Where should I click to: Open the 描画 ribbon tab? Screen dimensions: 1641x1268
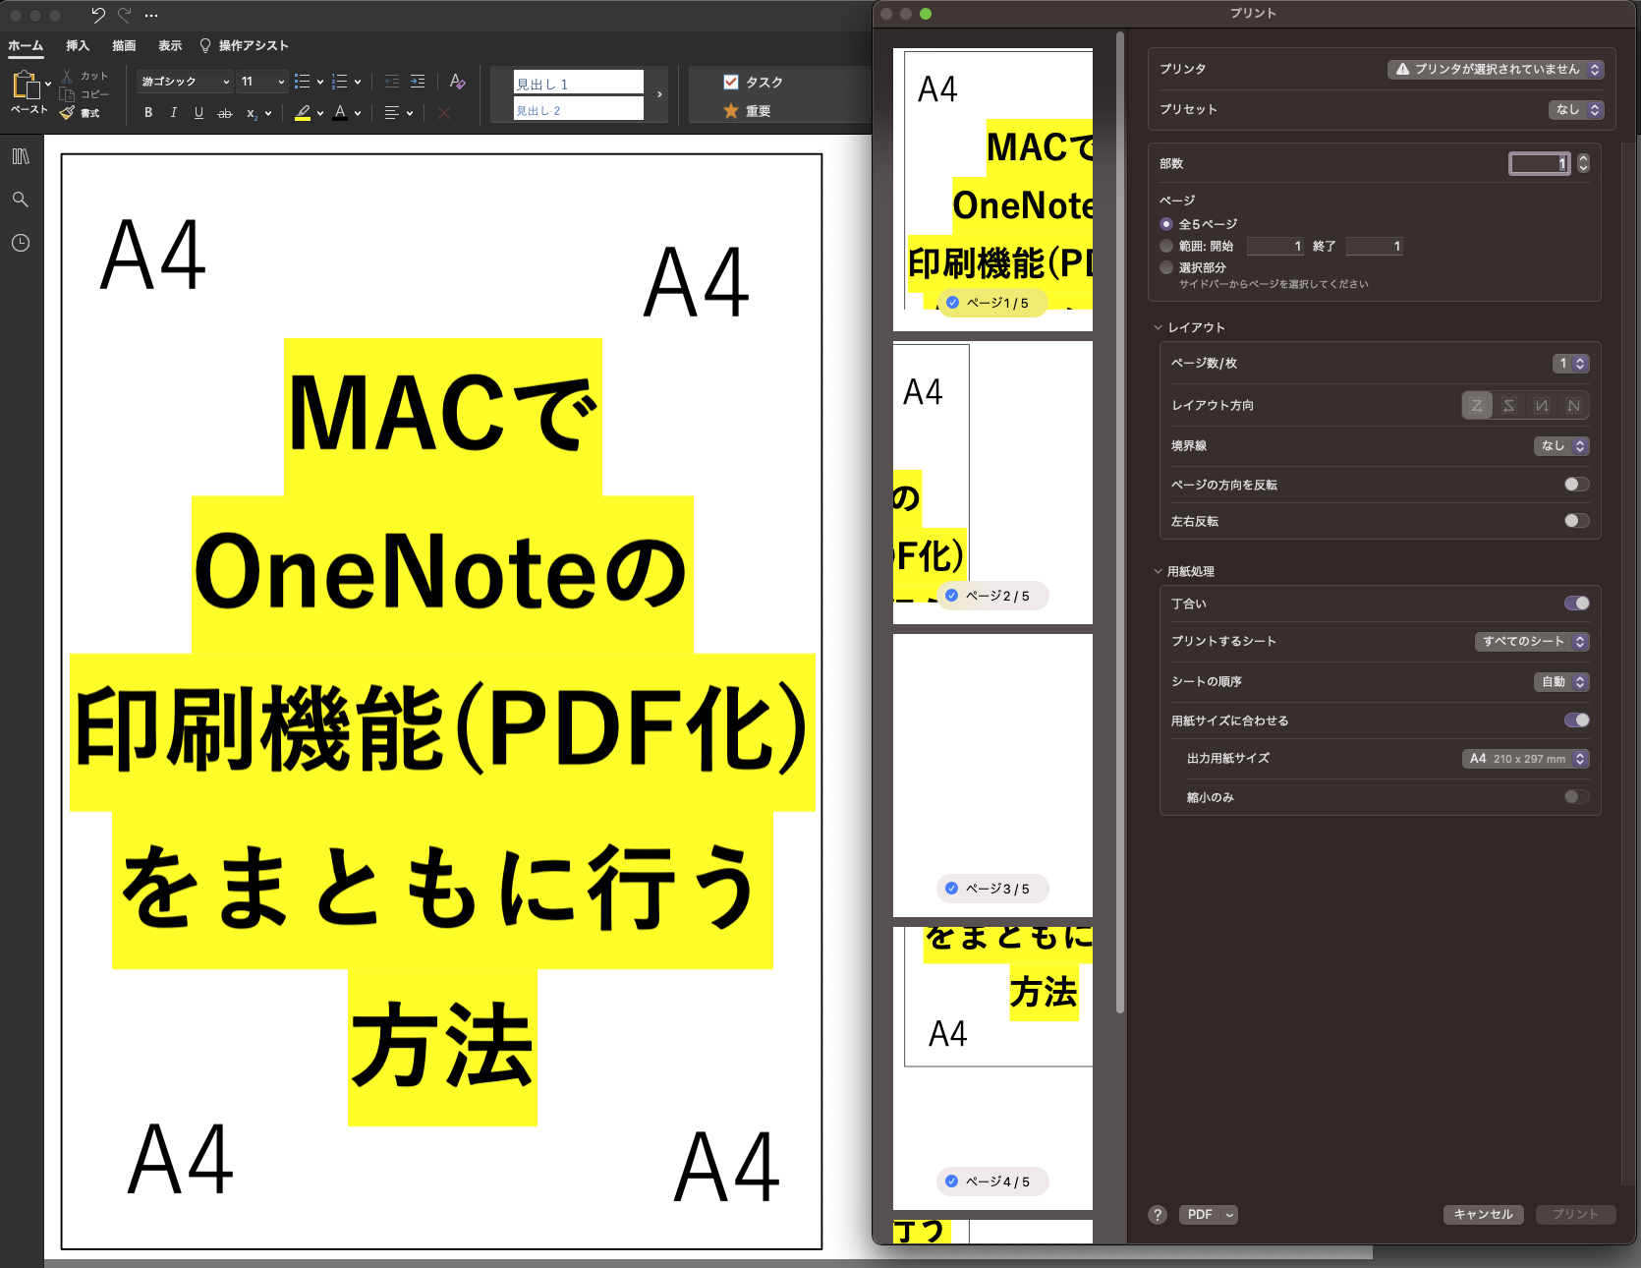[124, 45]
